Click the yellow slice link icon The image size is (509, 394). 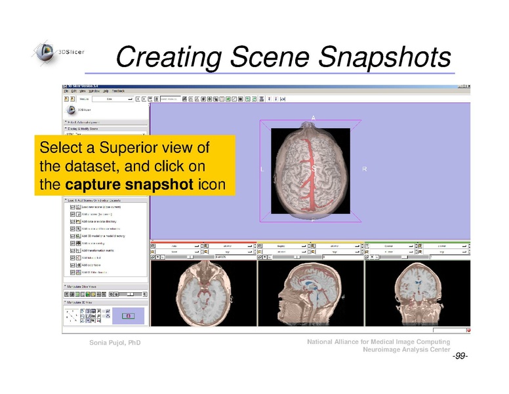pyautogui.click(x=259, y=257)
